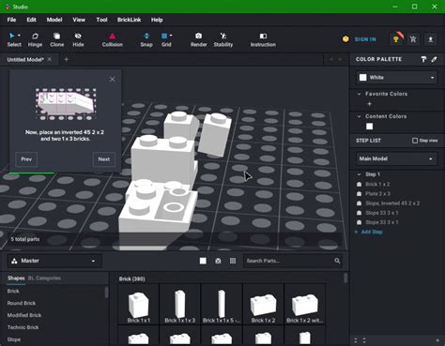Open the Instruction maker
Viewport: 445px width, 346px height.
(263, 39)
